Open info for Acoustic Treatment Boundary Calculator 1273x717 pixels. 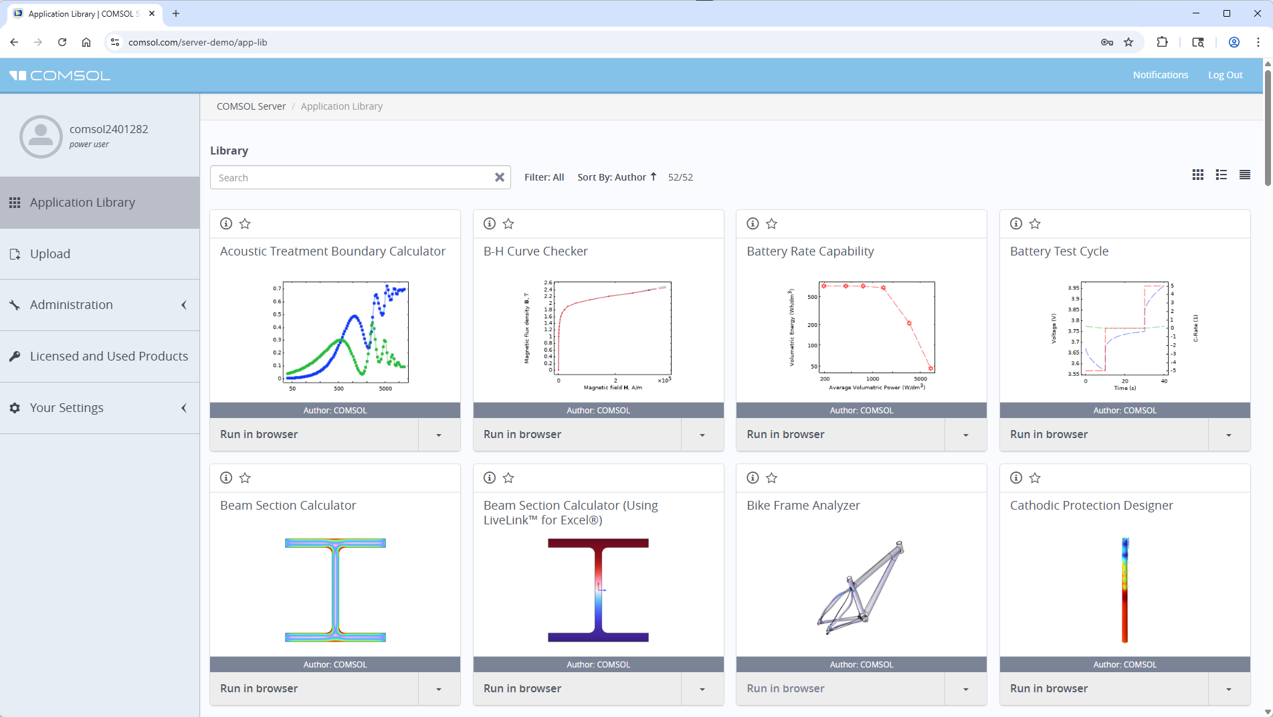tap(226, 223)
